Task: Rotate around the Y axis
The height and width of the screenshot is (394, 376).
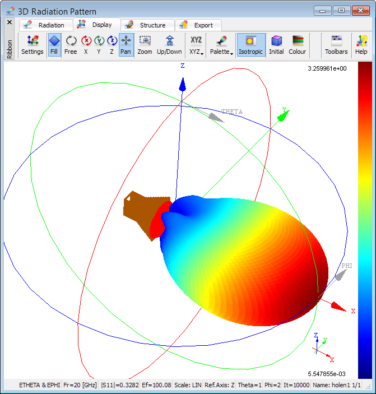Action: click(x=99, y=45)
